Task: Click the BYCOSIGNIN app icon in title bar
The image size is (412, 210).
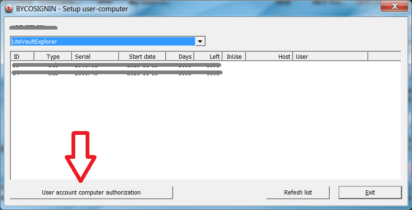Action: 8,8
